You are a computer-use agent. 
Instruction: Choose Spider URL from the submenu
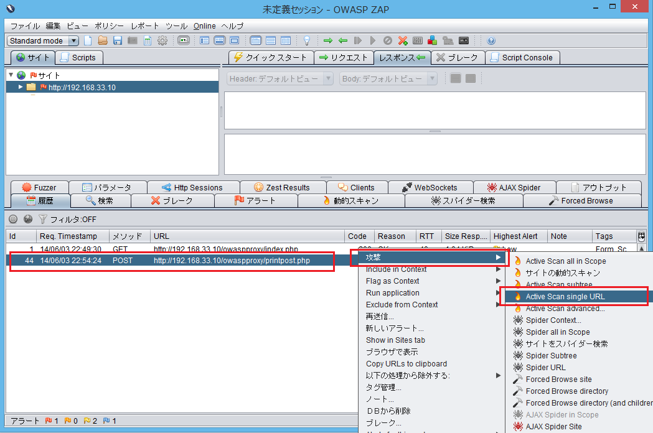click(545, 368)
